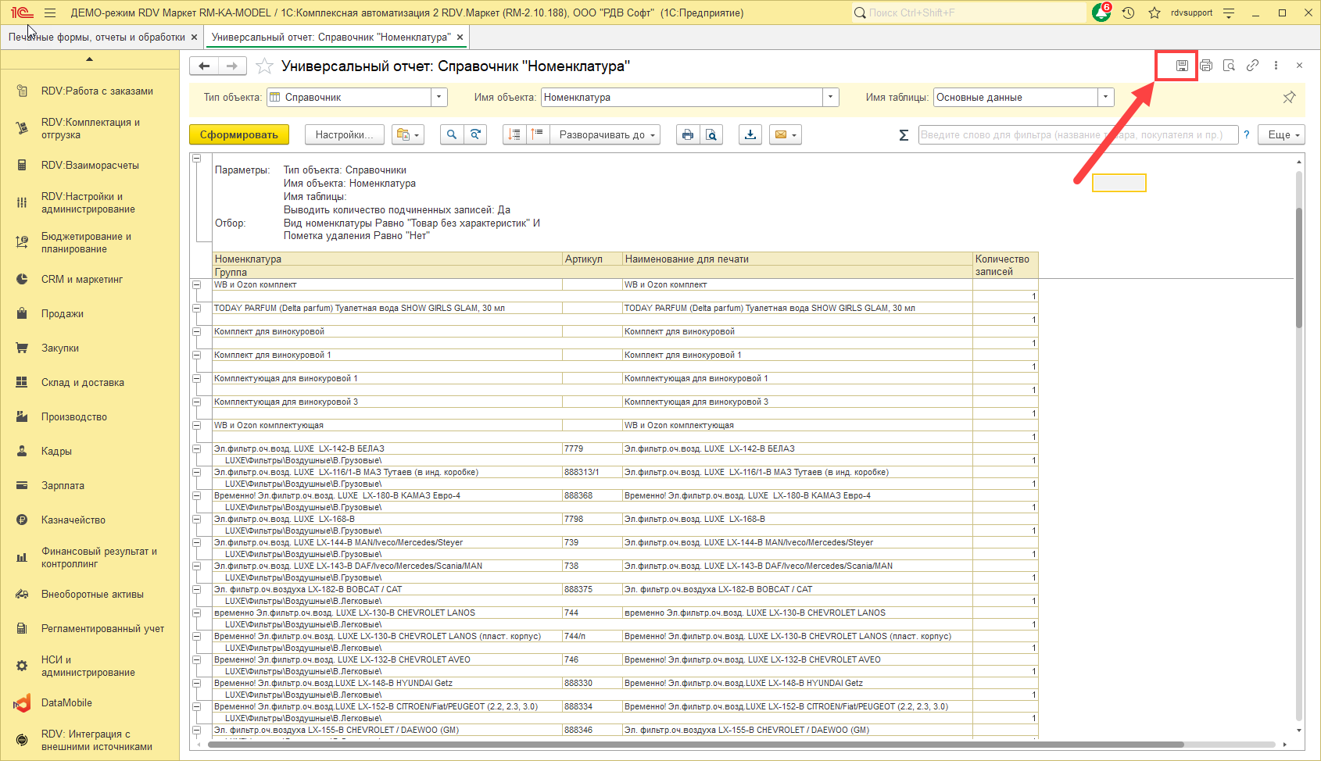Click the download save-to-file arrow icon
The width and height of the screenshot is (1321, 761).
pyautogui.click(x=750, y=134)
